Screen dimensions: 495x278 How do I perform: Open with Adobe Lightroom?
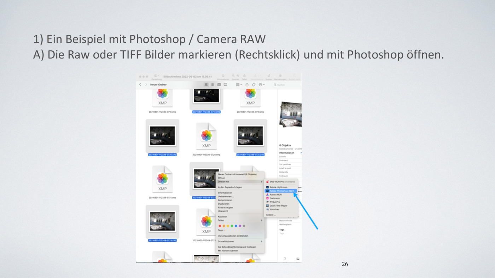coord(281,187)
